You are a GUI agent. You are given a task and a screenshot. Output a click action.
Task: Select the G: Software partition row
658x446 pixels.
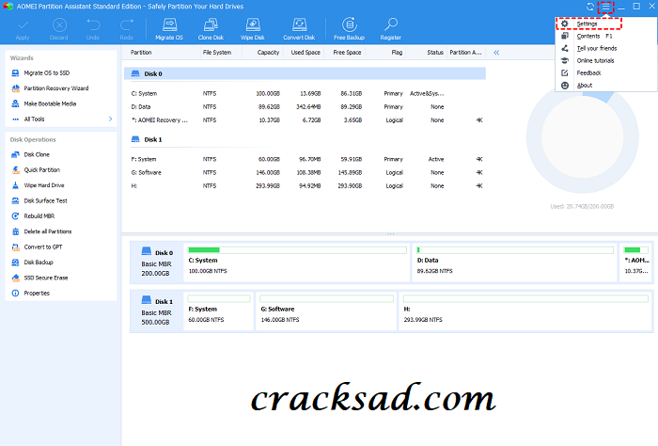point(305,172)
